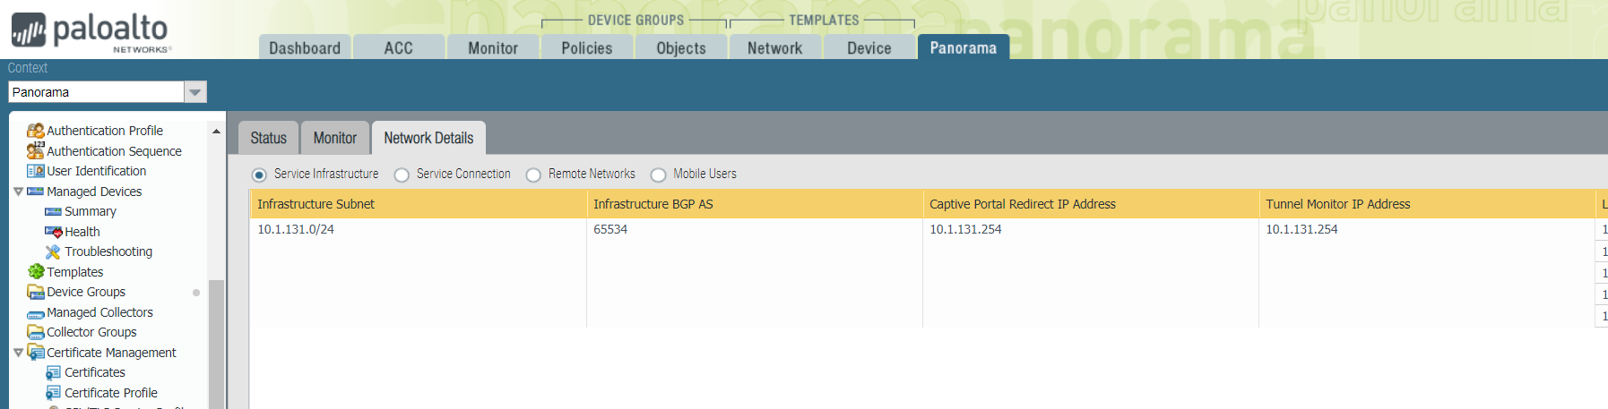The width and height of the screenshot is (1608, 409).
Task: Open the Status tab
Action: tap(268, 138)
